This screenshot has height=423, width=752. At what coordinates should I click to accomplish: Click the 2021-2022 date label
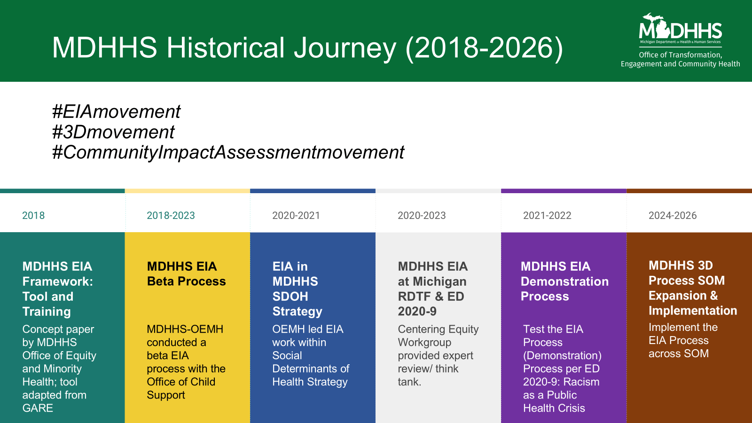(547, 216)
